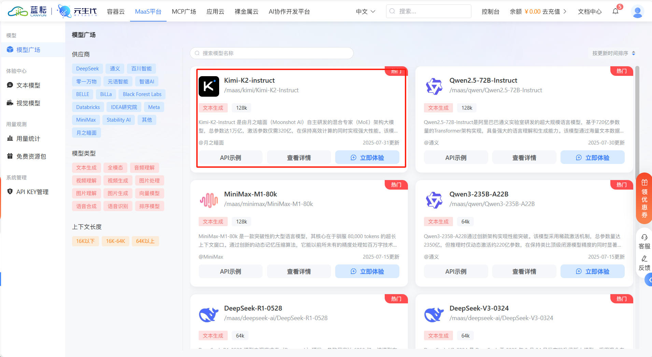Open the 按更新时间排序 sort dropdown
The height and width of the screenshot is (357, 652).
tap(614, 53)
